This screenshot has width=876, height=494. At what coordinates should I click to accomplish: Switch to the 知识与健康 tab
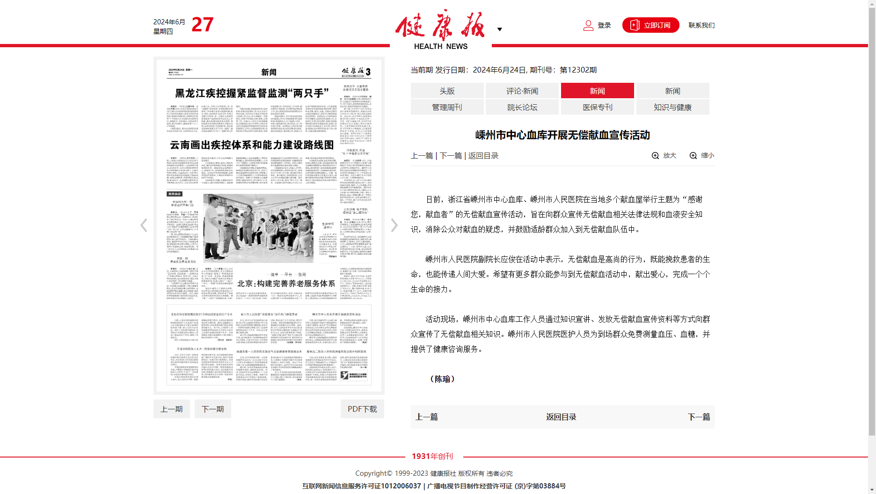[x=672, y=107]
